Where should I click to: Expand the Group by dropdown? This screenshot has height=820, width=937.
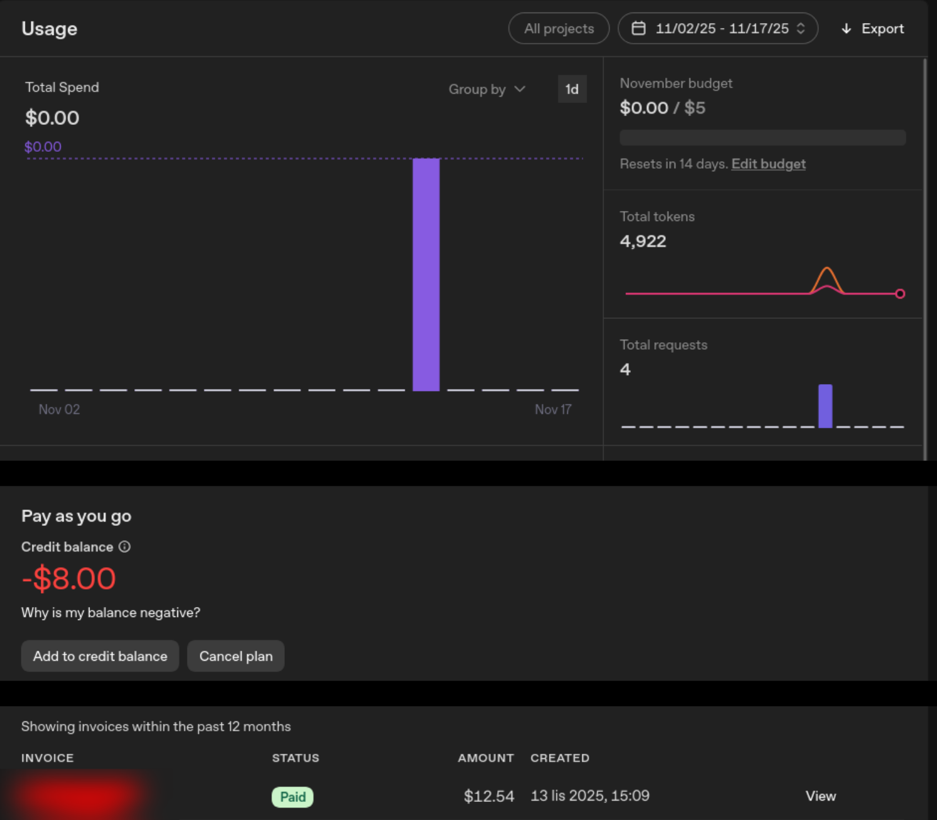pyautogui.click(x=487, y=89)
